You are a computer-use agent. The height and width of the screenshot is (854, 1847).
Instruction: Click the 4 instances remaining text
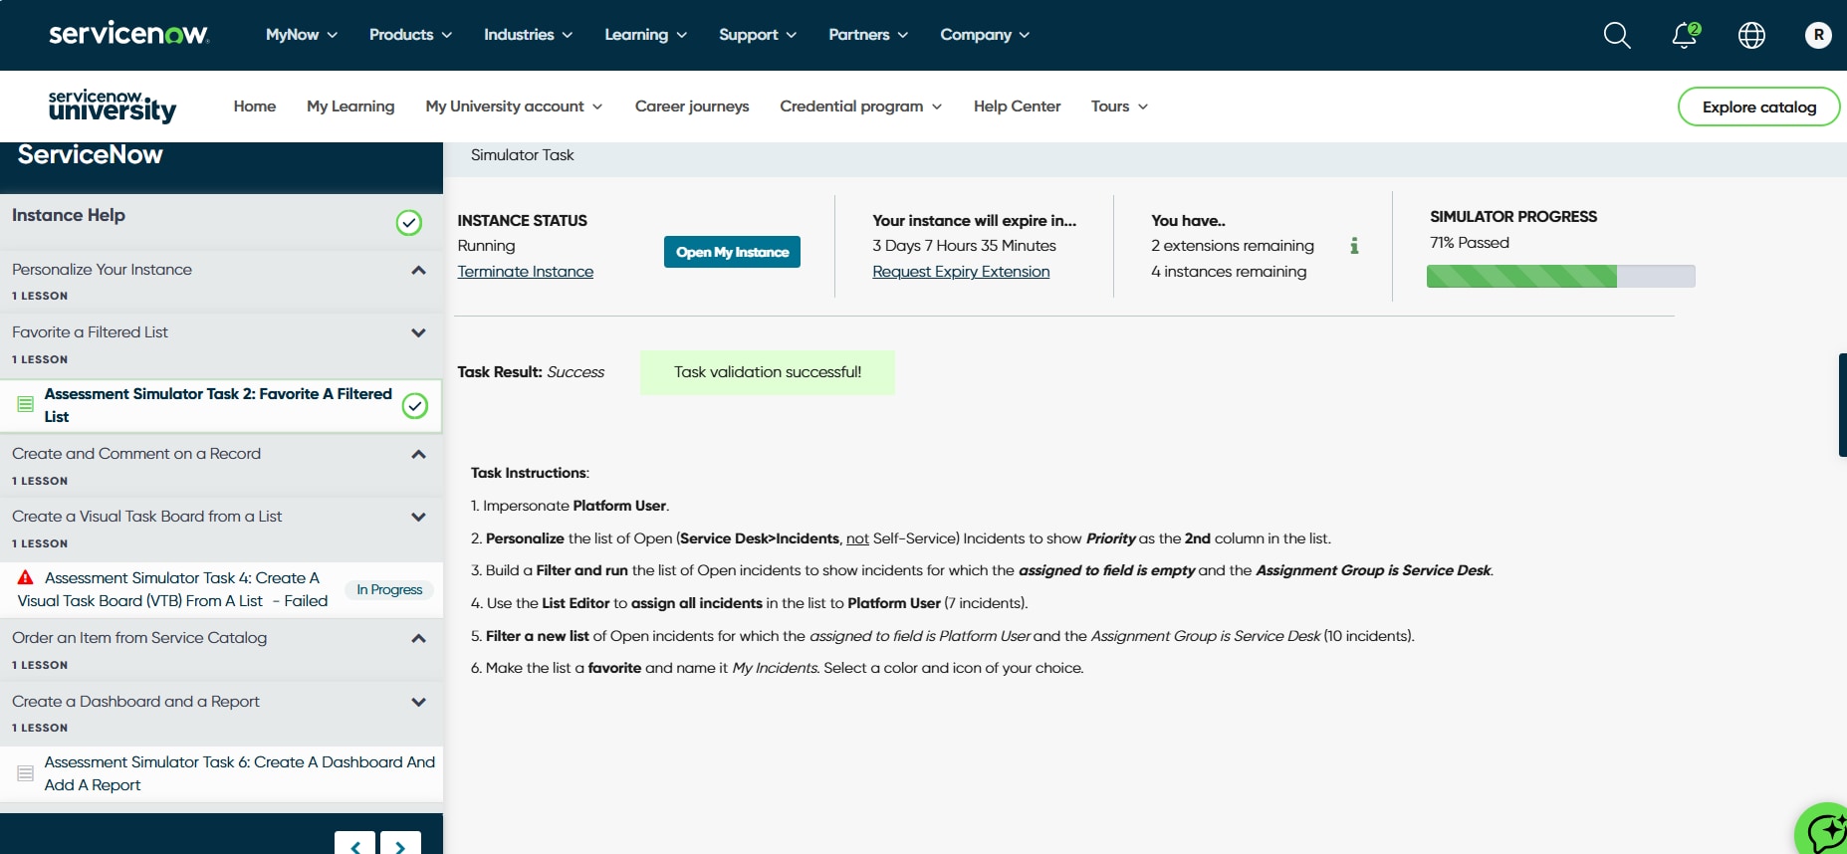(x=1229, y=272)
